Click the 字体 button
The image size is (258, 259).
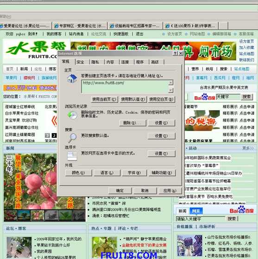pos(134,173)
